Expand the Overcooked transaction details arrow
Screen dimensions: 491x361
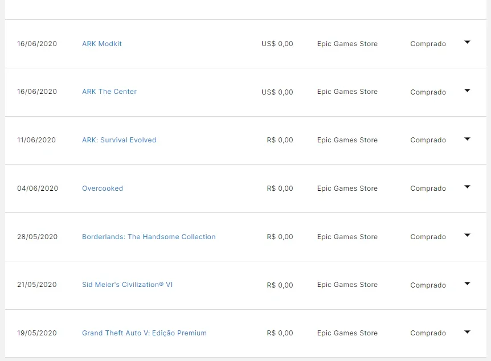(467, 187)
